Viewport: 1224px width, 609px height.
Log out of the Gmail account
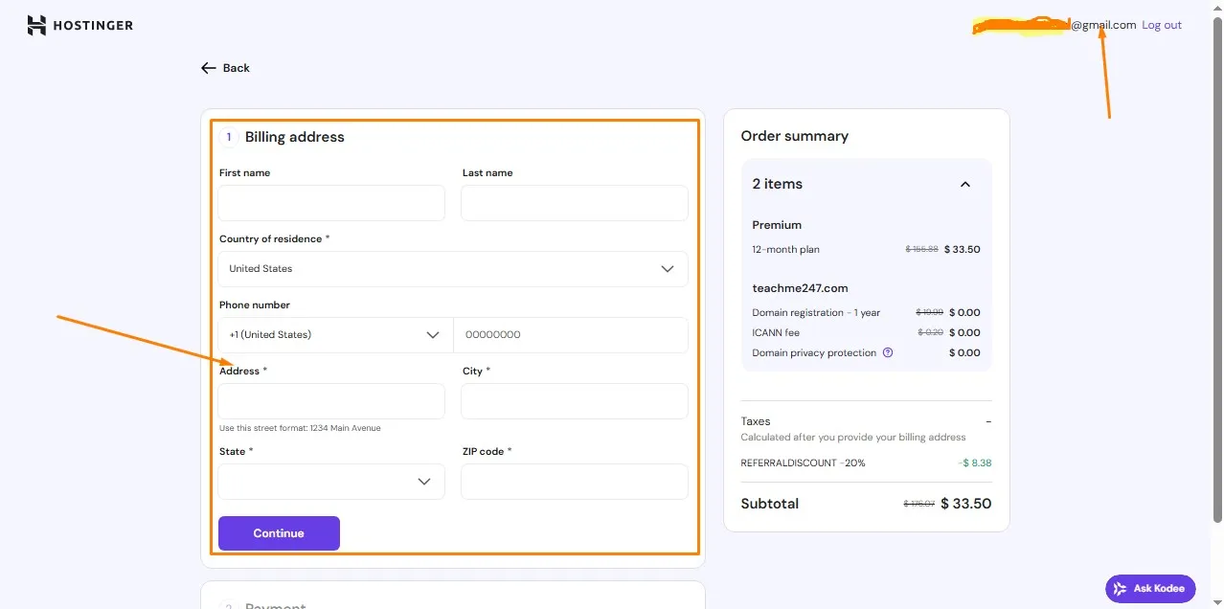[x=1161, y=25]
